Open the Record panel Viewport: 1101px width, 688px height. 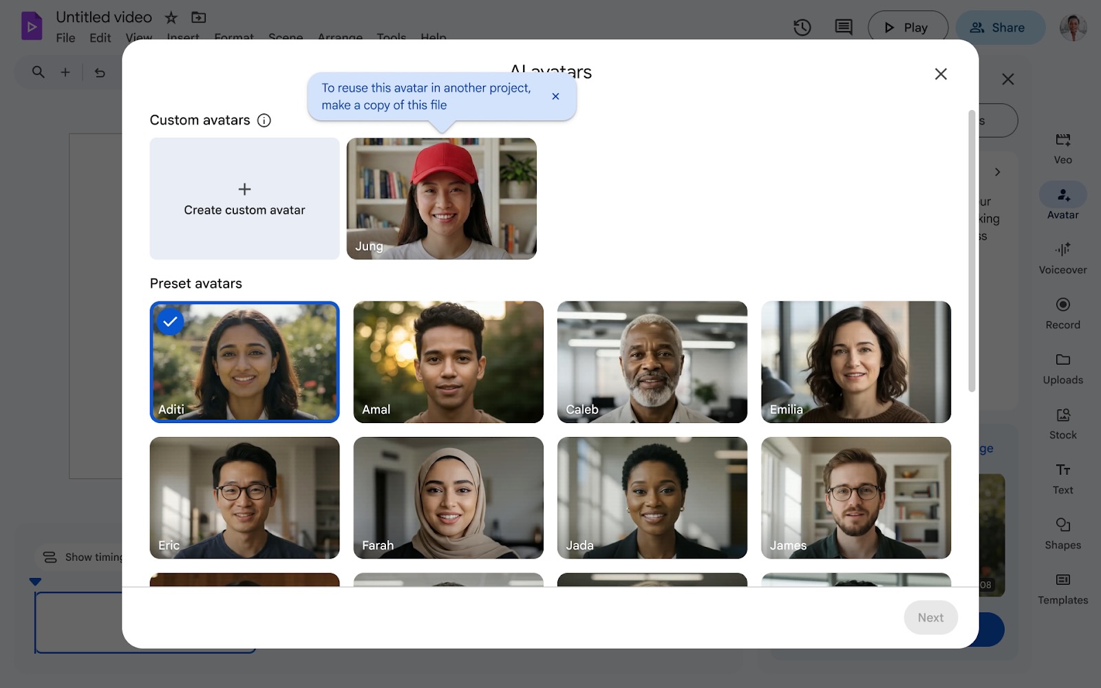[x=1062, y=311]
